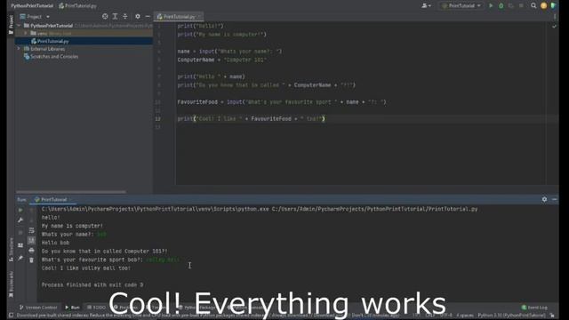Click the Python 3.10 interpreter status widget
The height and width of the screenshot is (320, 569).
point(511,316)
